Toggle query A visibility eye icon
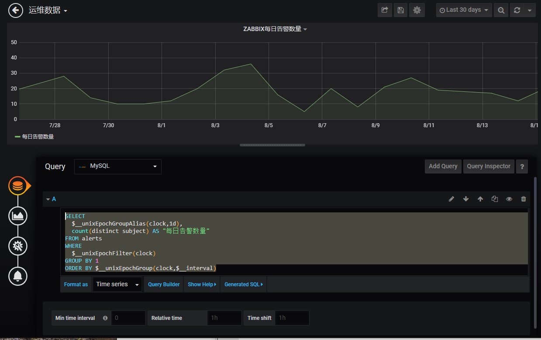Image resolution: width=541 pixels, height=340 pixels. coord(509,199)
